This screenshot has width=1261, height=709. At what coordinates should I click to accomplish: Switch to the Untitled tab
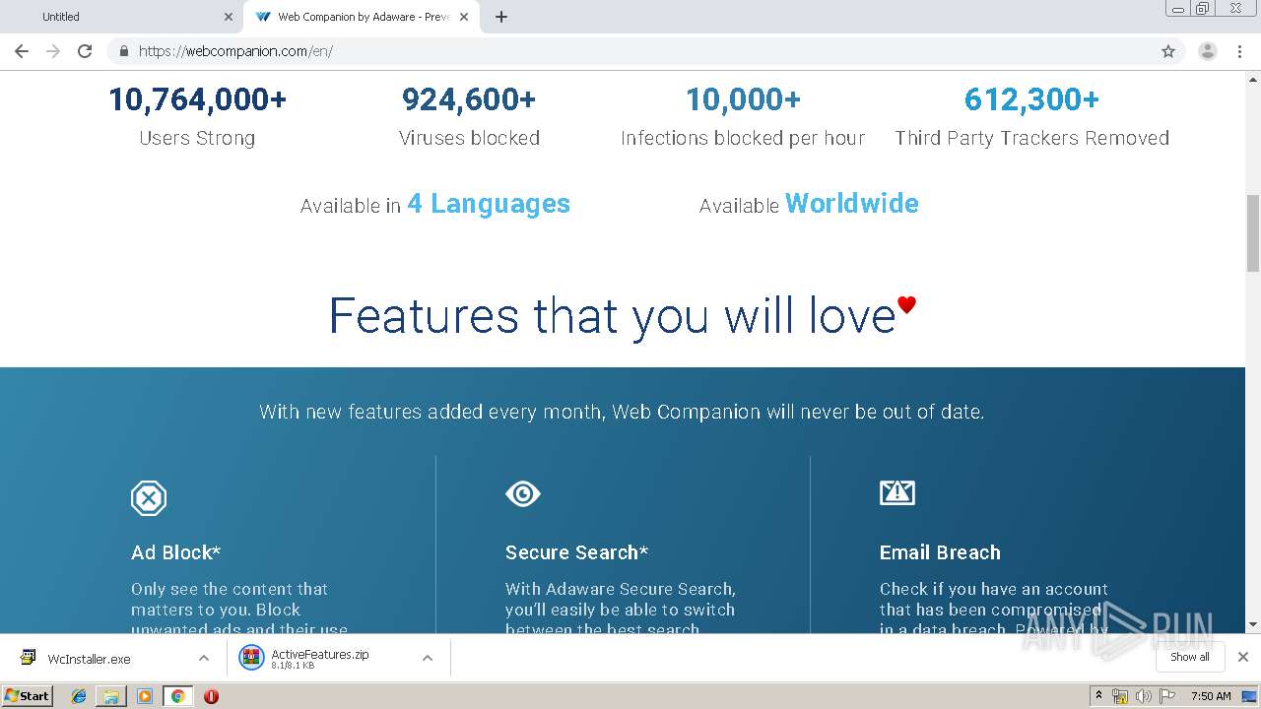tap(121, 17)
